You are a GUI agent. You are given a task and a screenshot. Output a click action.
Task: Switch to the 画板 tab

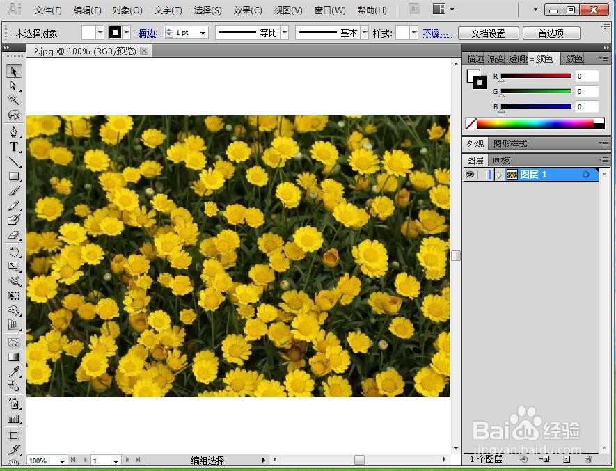click(501, 160)
